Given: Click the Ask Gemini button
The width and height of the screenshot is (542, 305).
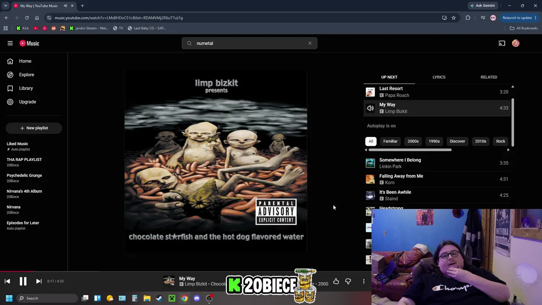Looking at the screenshot, I should pyautogui.click(x=482, y=6).
